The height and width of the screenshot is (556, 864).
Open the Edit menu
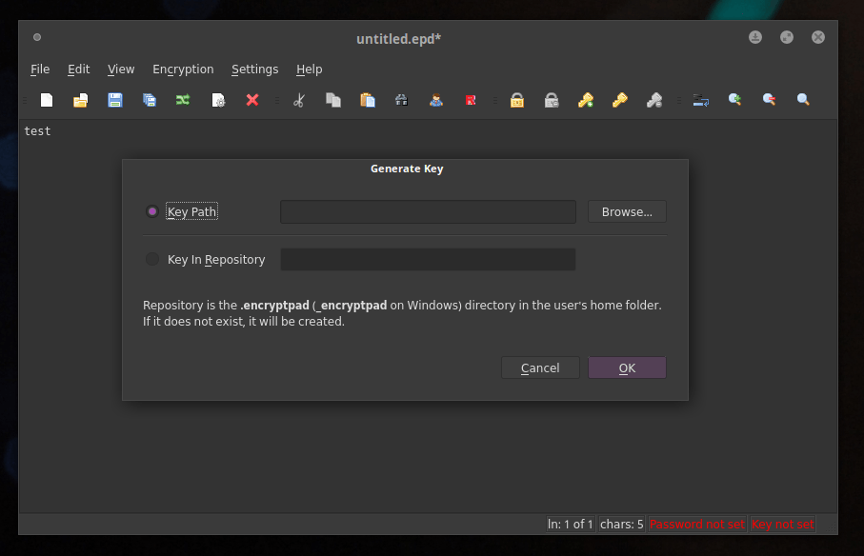coord(79,69)
